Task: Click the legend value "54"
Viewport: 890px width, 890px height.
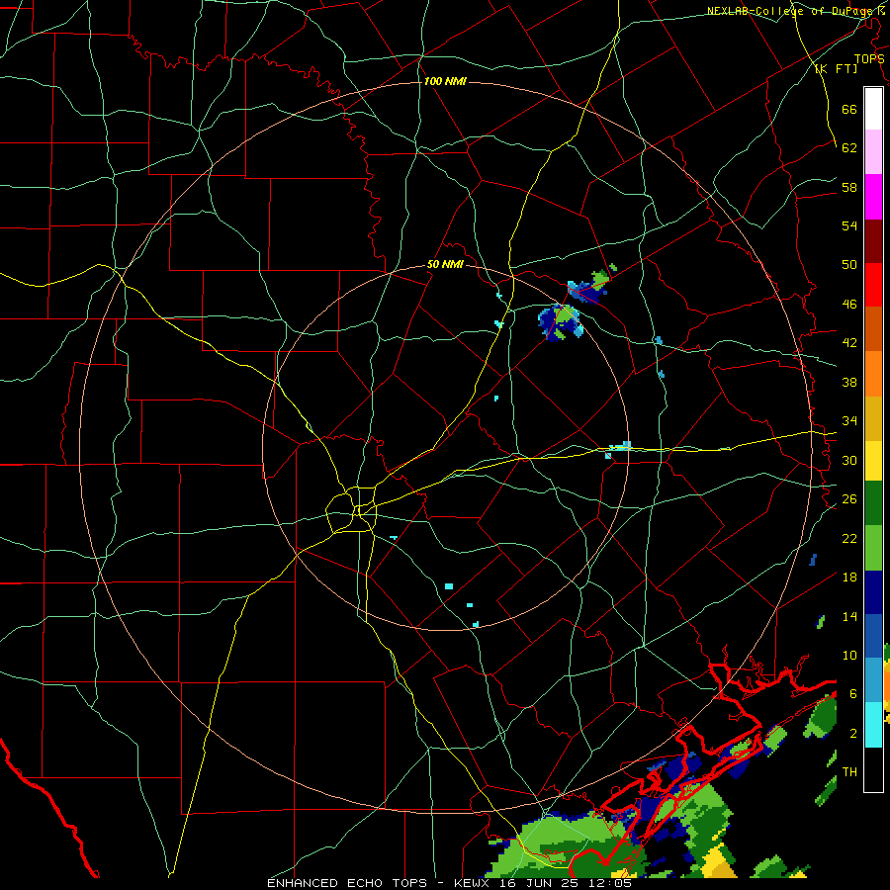Action: [849, 225]
